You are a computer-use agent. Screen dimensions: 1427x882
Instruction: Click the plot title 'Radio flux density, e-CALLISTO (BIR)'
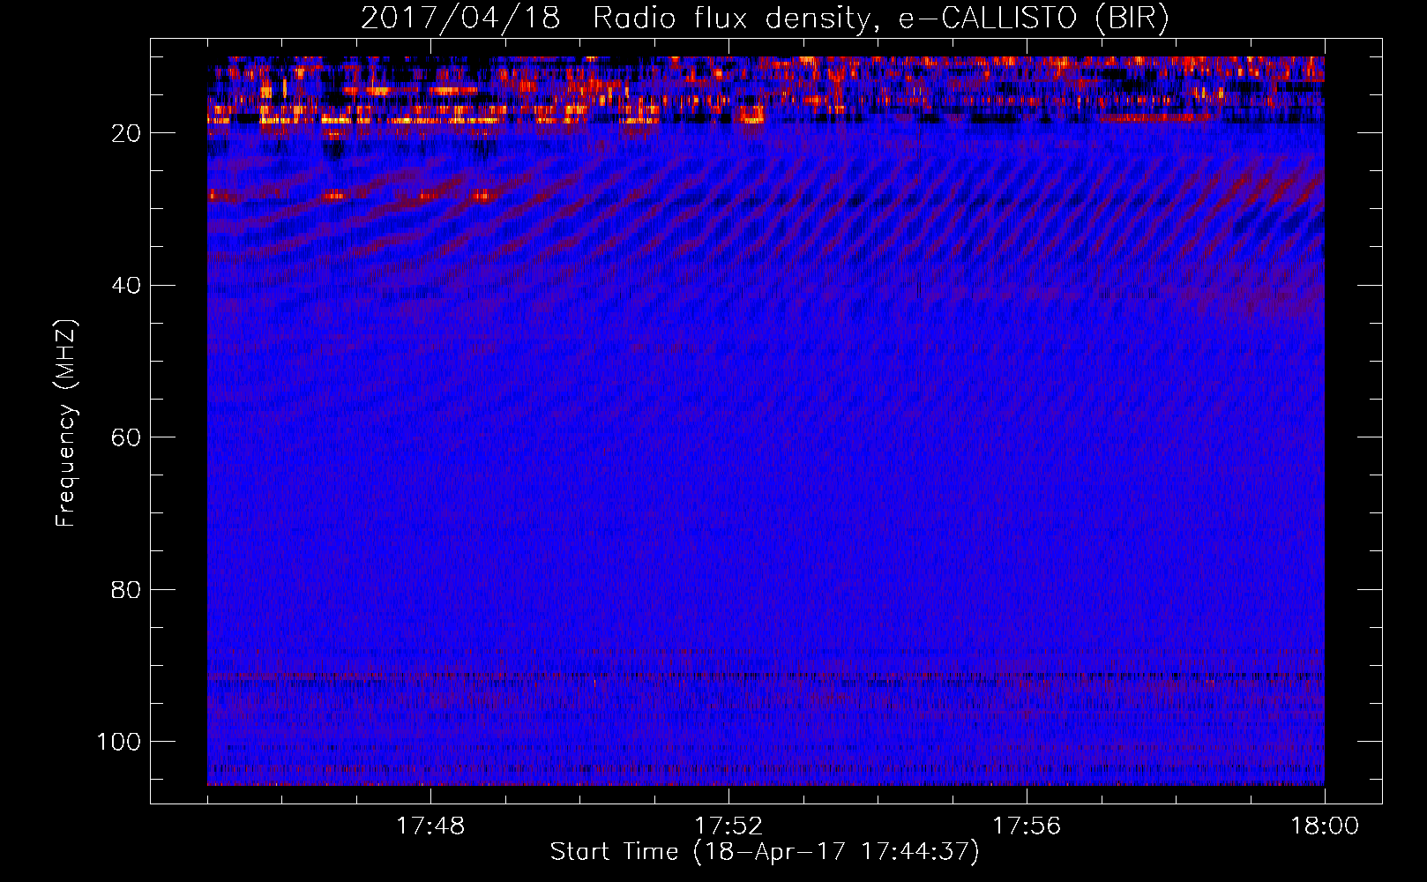pos(880,19)
